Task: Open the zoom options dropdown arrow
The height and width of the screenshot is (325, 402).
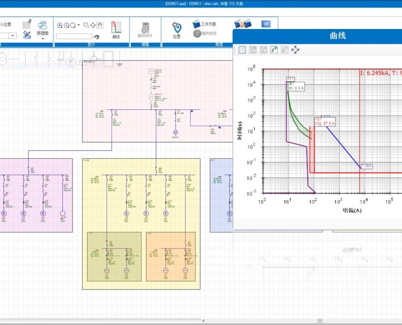Action: (78, 25)
